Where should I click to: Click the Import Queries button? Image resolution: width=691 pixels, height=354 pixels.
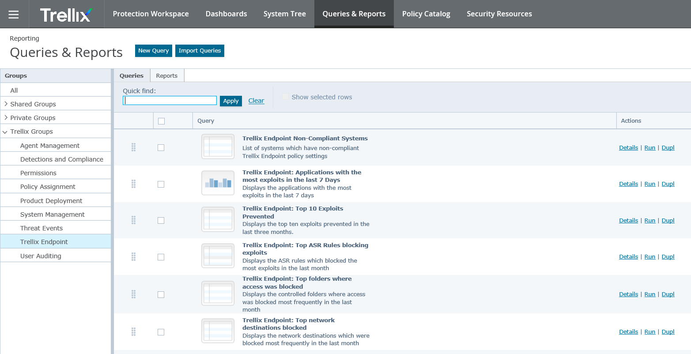200,51
